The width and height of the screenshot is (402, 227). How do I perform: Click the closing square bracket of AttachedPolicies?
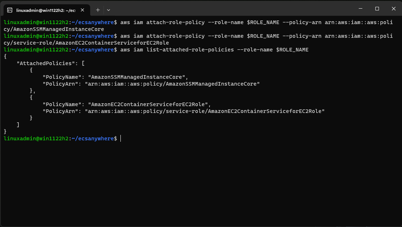(x=18, y=125)
